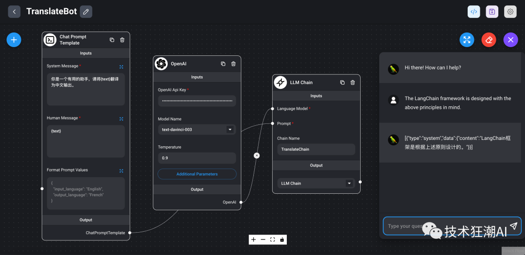Viewport: 525px width, 255px height.
Task: Send the message with the paper plane icon
Action: tap(514, 225)
